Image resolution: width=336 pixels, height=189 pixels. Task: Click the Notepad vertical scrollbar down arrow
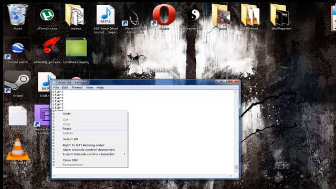[x=236, y=172]
